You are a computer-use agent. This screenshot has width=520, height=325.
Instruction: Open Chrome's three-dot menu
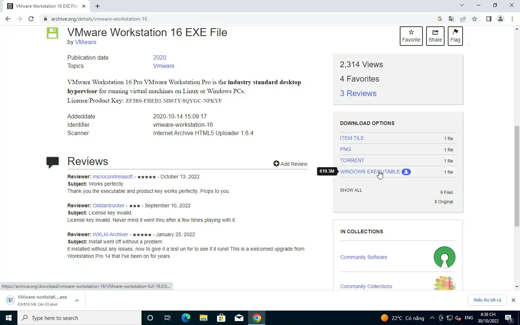512,19
